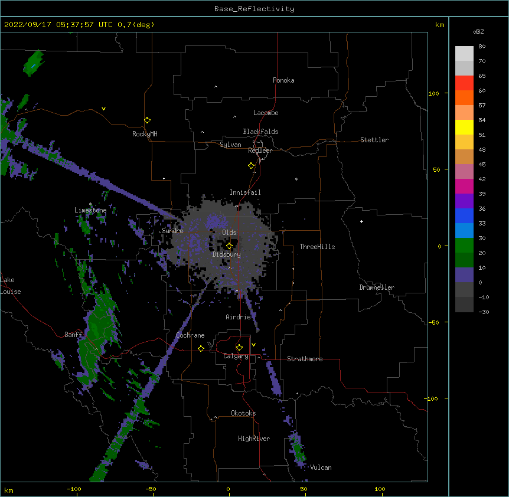Click the yellow radar marker near Olds

click(229, 246)
